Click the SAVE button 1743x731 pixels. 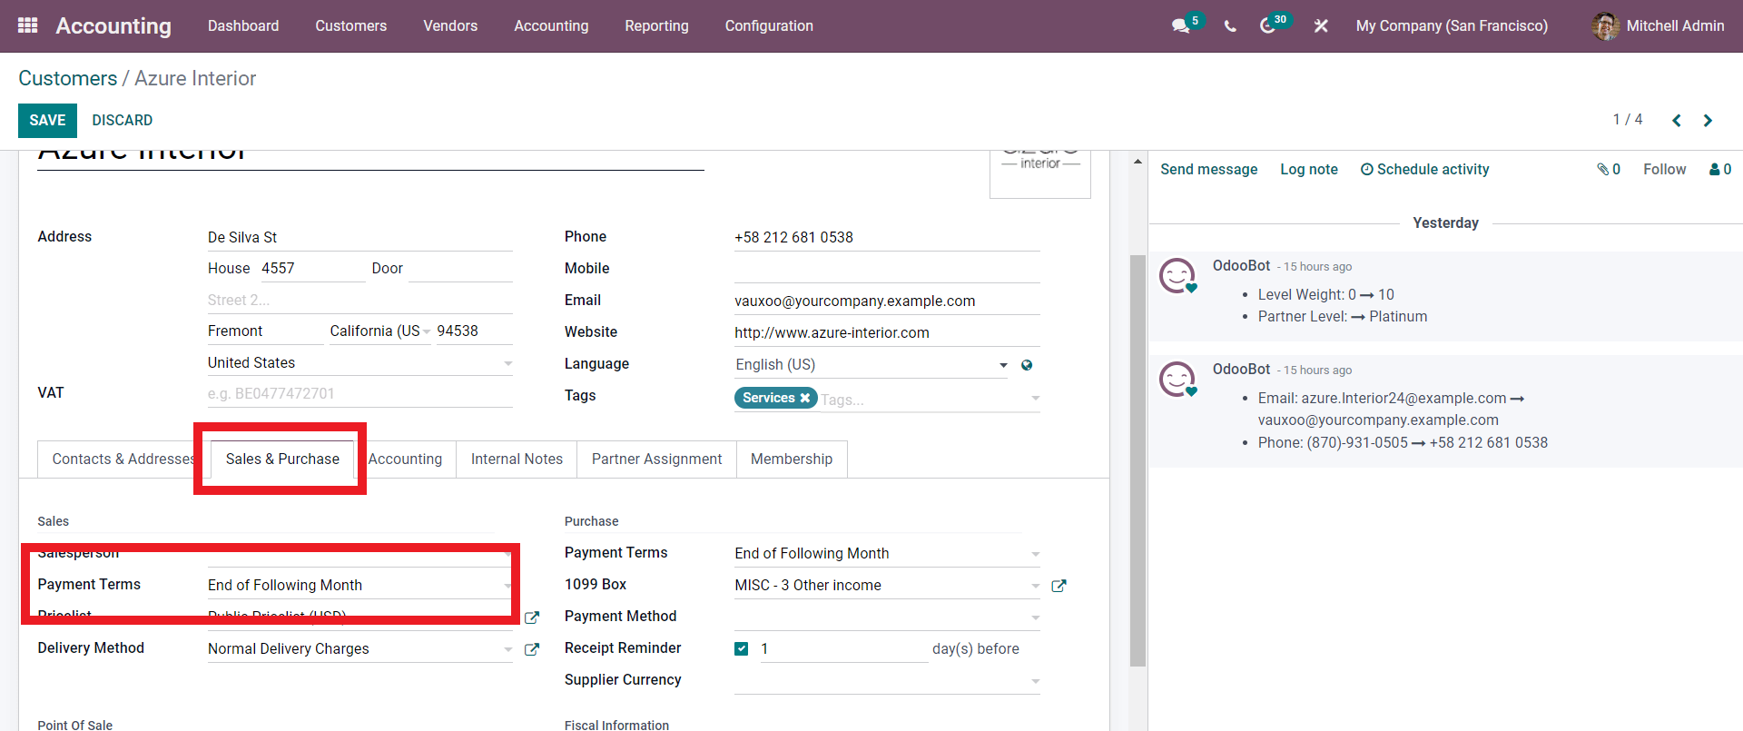pyautogui.click(x=47, y=120)
